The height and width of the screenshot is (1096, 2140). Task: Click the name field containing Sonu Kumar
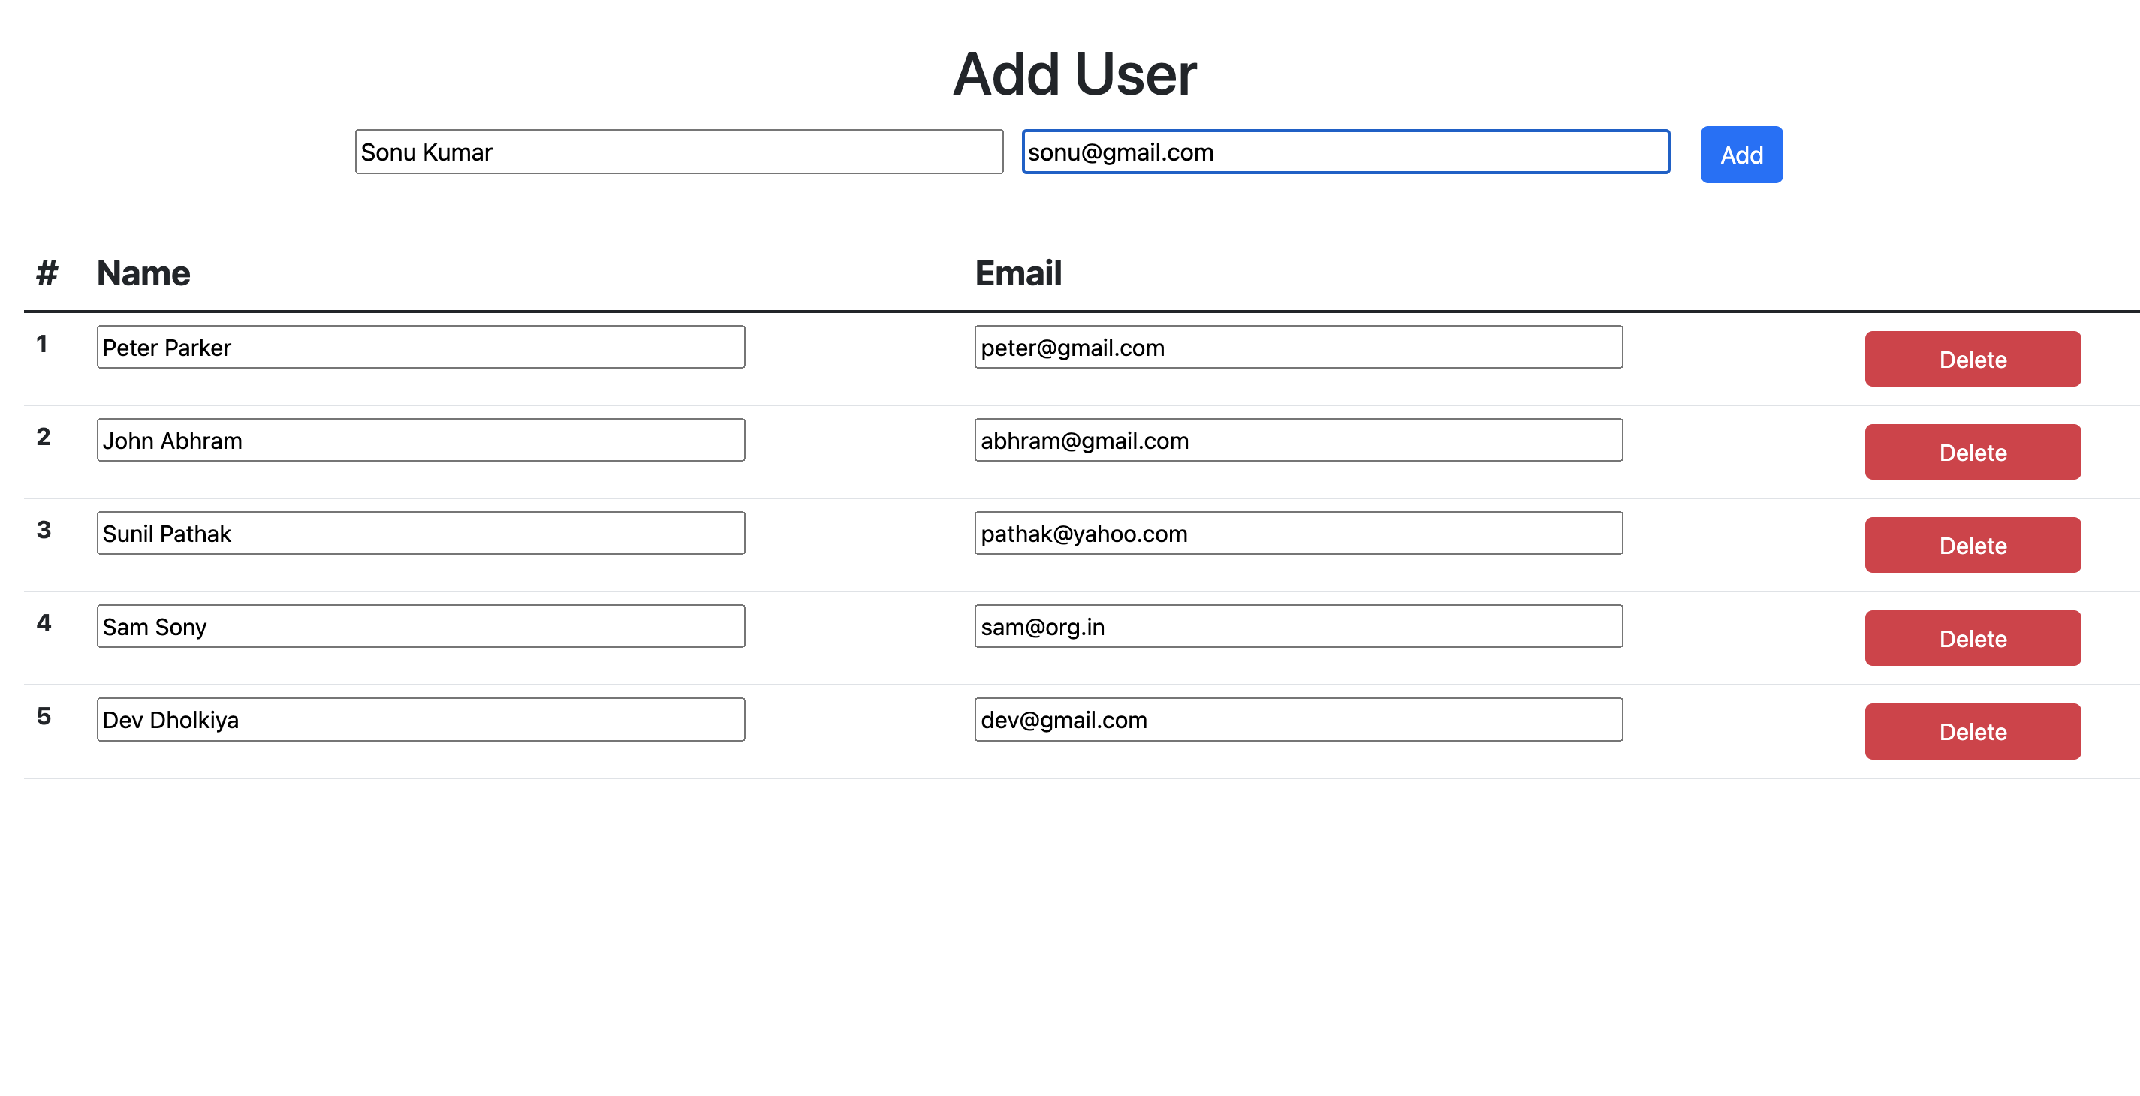[679, 152]
